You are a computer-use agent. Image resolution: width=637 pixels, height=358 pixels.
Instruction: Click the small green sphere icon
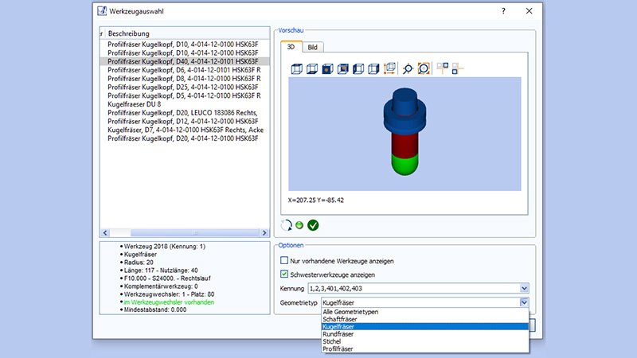click(299, 225)
